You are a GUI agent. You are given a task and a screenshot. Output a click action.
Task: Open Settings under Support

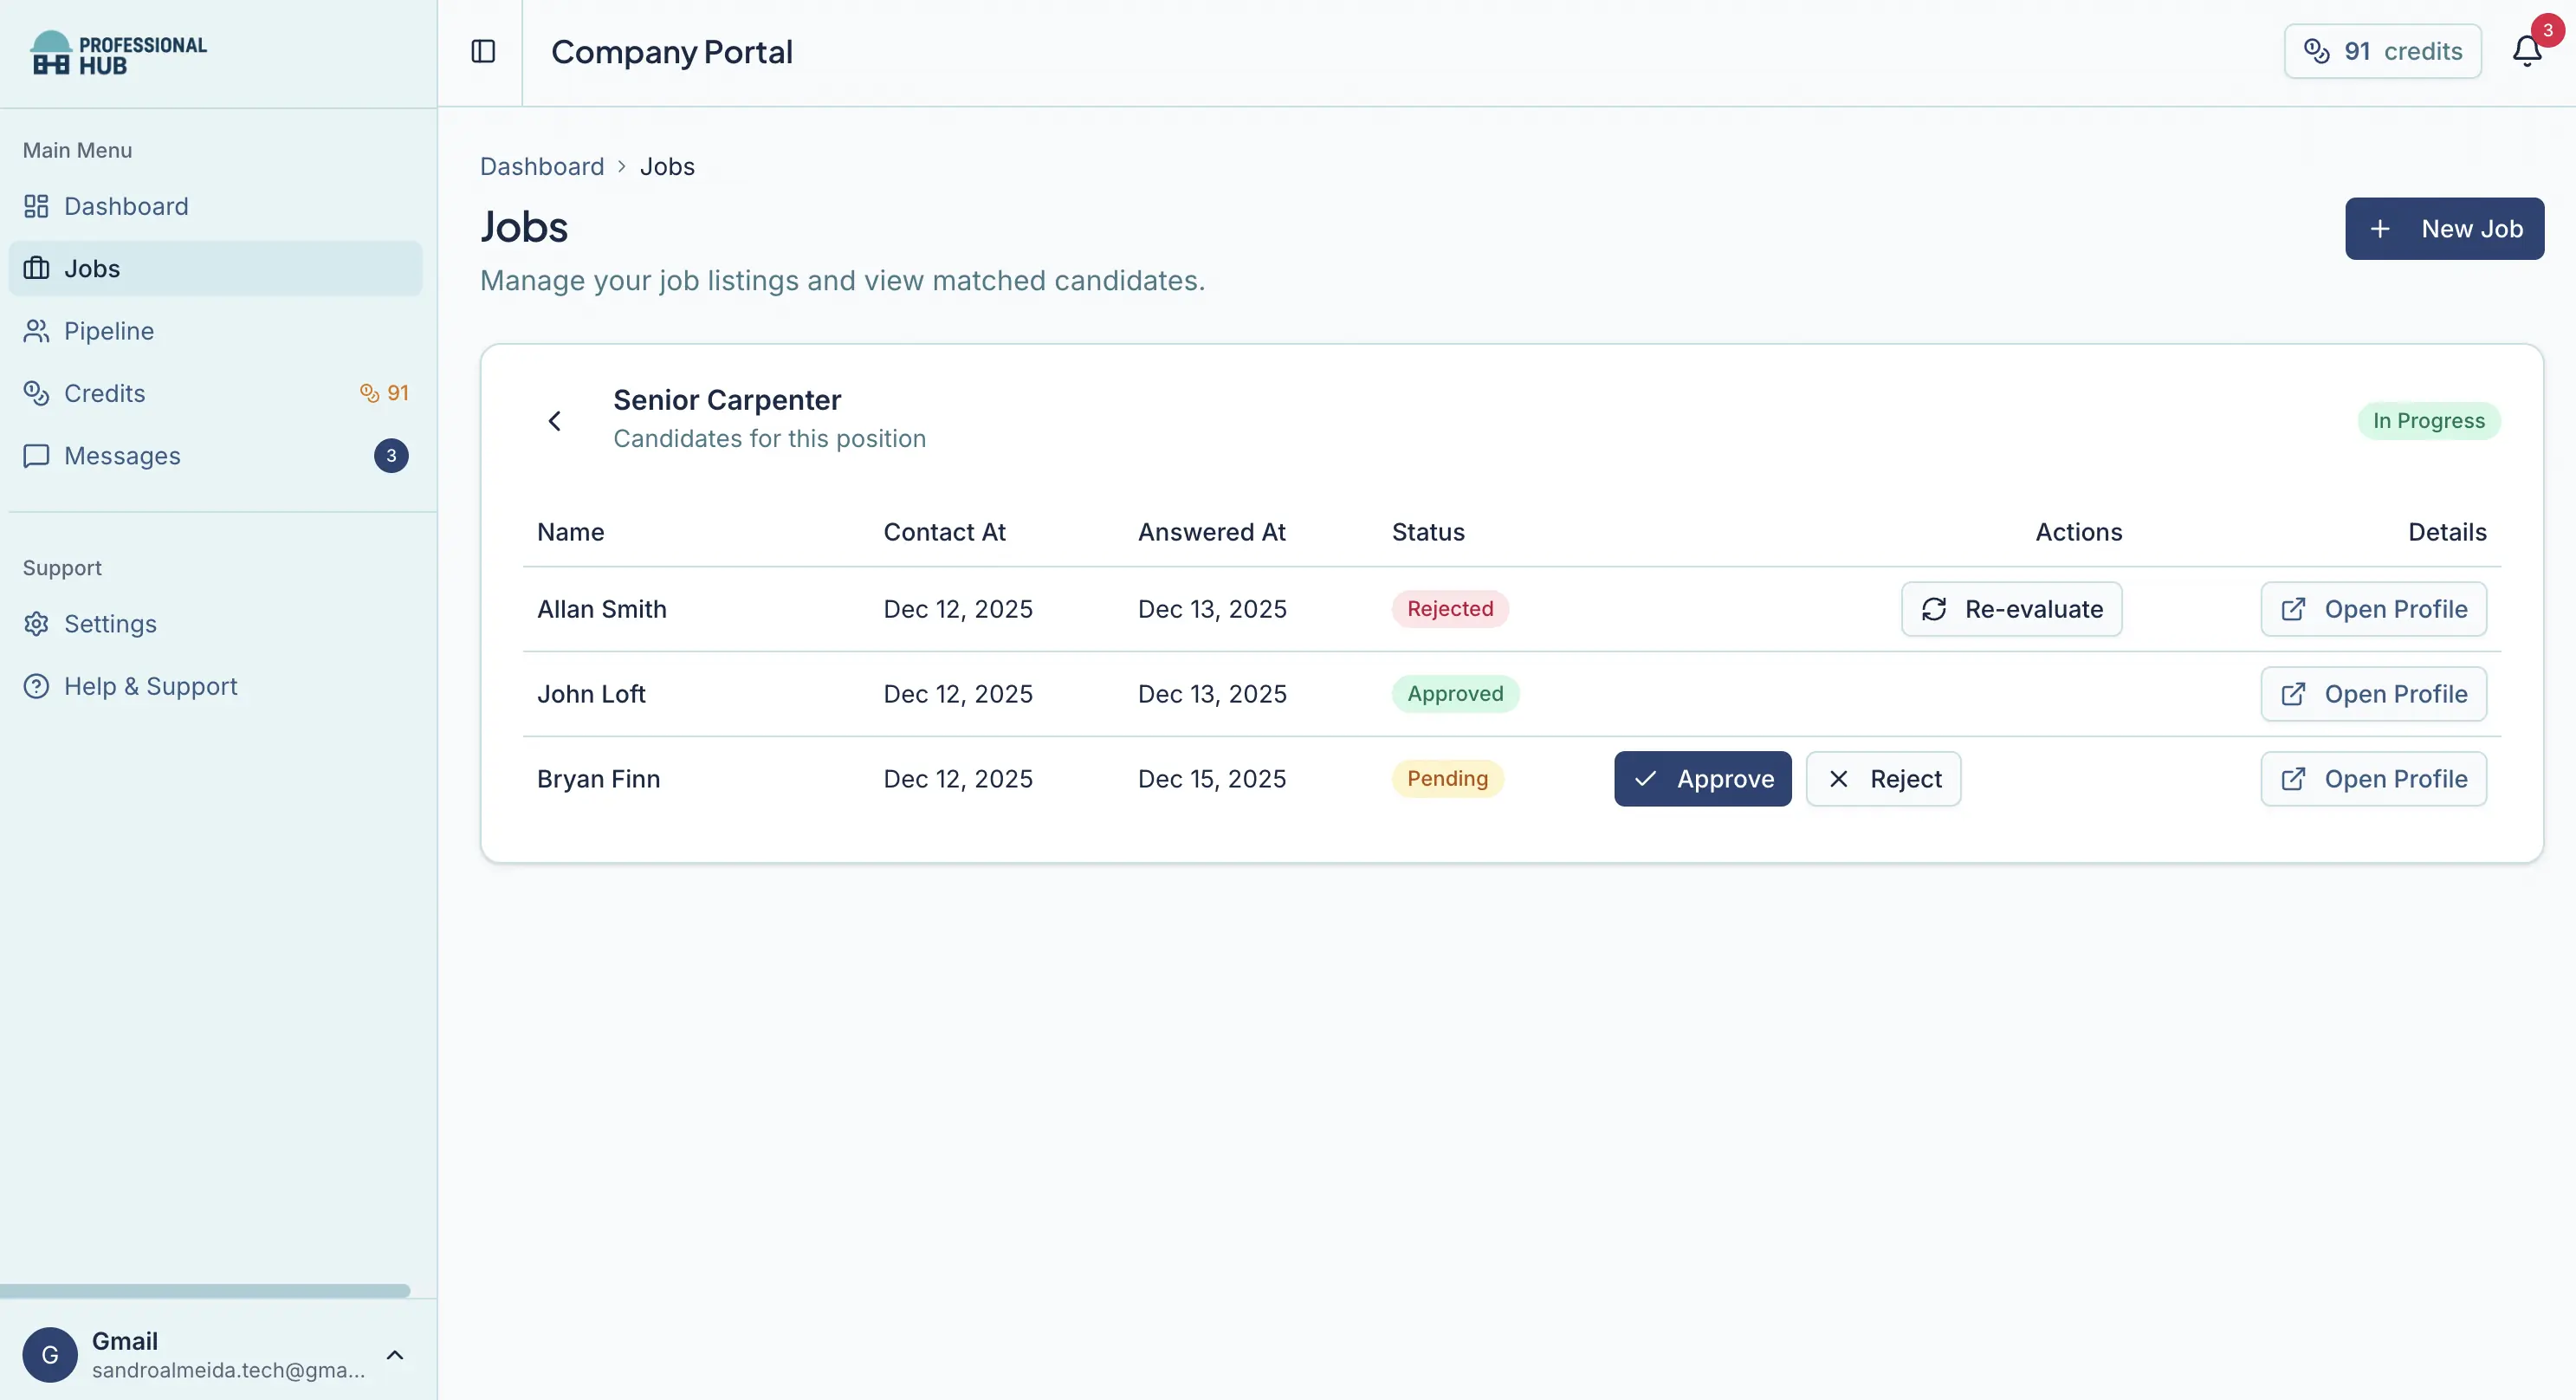pyautogui.click(x=110, y=624)
